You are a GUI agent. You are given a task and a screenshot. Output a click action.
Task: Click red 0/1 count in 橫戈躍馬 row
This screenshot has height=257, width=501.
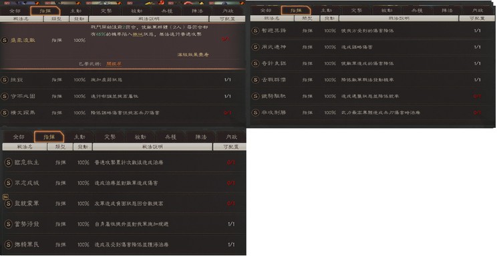(x=228, y=113)
